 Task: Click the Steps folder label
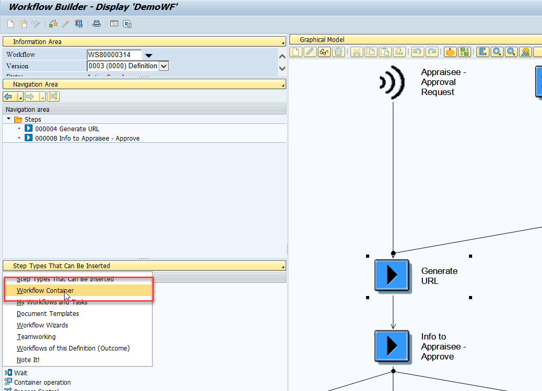[x=33, y=120]
